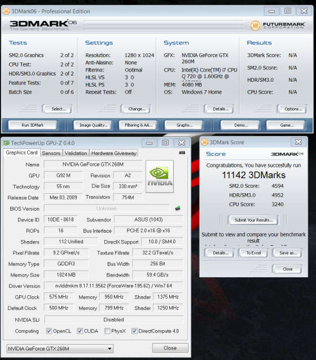Click the 3DMark06 title bar icon

tap(6, 11)
